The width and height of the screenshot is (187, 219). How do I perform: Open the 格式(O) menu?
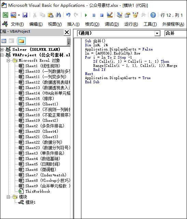pos(92,24)
